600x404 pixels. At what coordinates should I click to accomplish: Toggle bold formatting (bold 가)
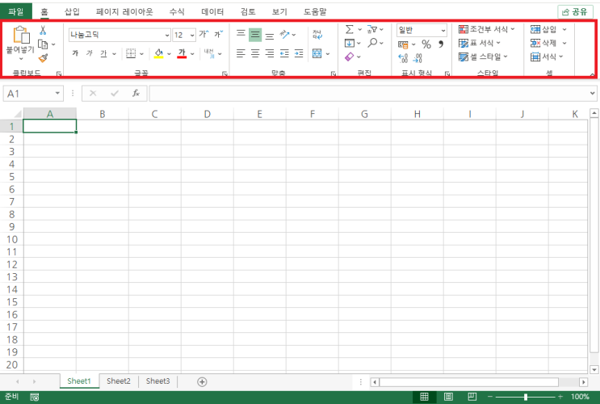[x=75, y=53]
